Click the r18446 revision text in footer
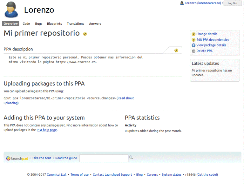The width and height of the screenshot is (244, 184). point(190,175)
